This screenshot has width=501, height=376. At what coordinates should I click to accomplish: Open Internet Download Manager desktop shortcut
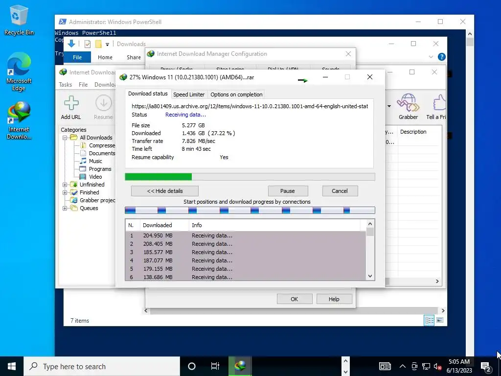19,121
